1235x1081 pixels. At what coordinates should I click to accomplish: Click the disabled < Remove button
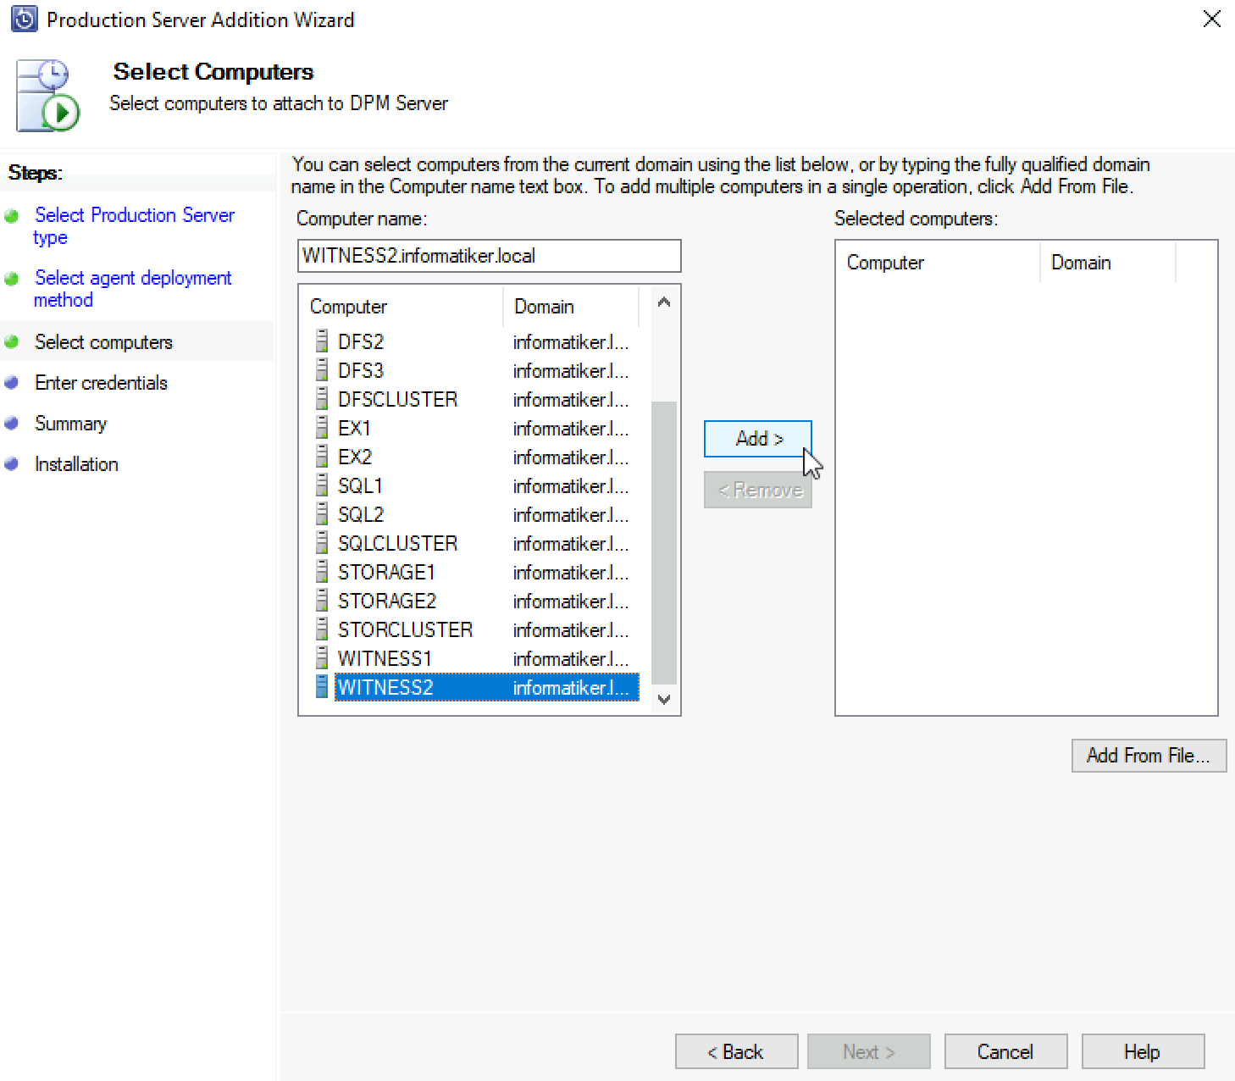click(x=758, y=490)
